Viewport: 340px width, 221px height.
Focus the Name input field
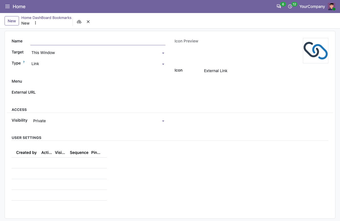(x=98, y=41)
